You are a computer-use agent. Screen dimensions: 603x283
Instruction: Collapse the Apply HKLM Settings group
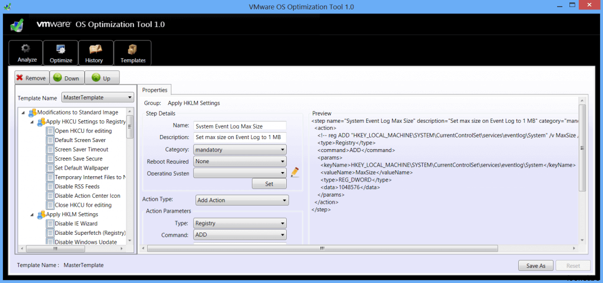32,214
